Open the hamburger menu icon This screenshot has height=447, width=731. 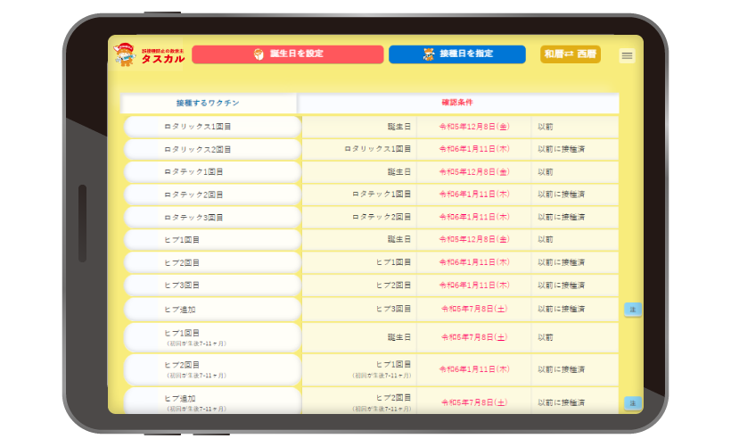click(x=627, y=55)
